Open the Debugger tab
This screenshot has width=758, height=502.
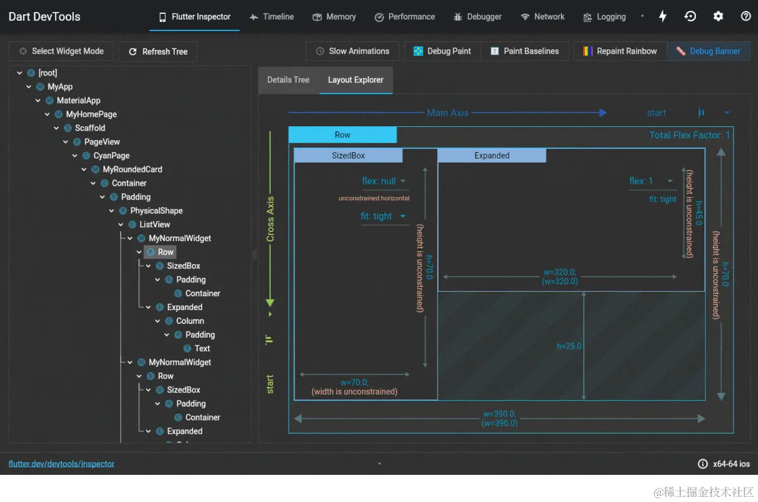pos(478,17)
